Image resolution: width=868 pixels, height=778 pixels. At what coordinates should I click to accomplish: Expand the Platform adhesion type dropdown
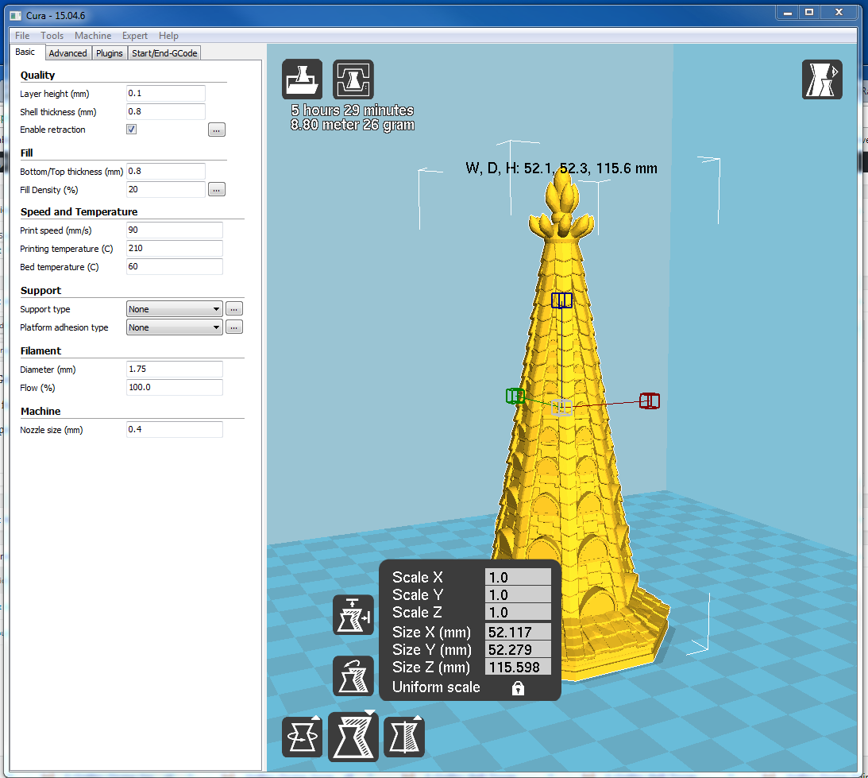[x=175, y=327]
